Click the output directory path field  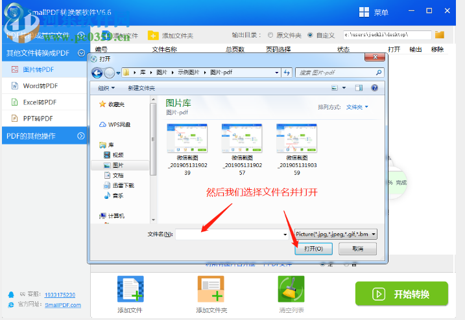pyautogui.click(x=387, y=35)
